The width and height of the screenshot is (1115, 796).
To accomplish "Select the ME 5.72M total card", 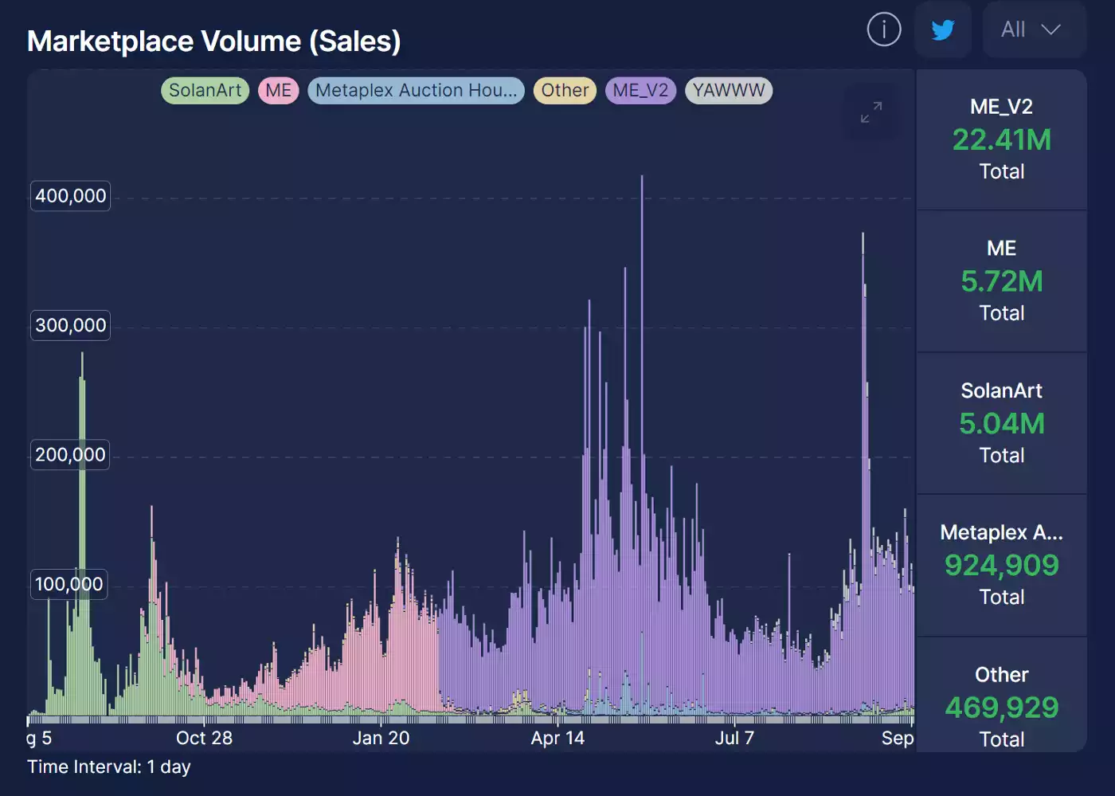I will pos(1001,281).
